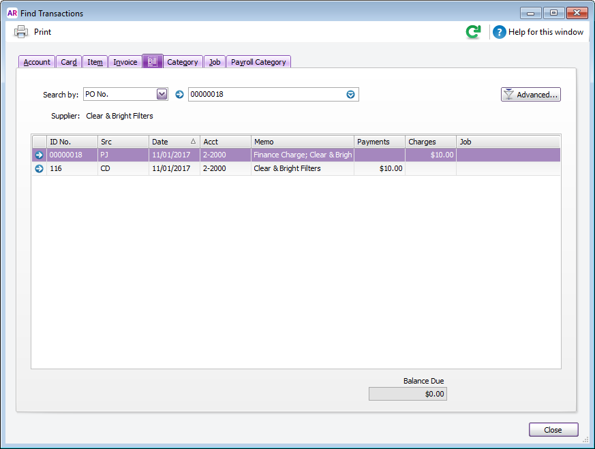Image resolution: width=595 pixels, height=449 pixels.
Task: Open the Category tab
Action: [183, 62]
